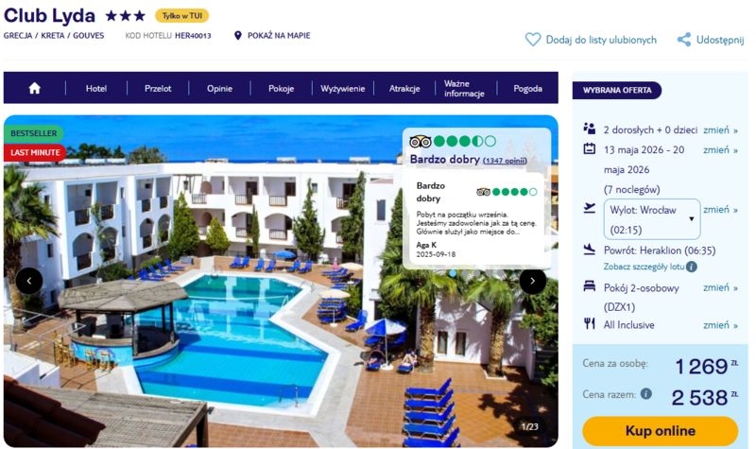This screenshot has width=756, height=449.
Task: Click info icon beside Cena razem
Action: pos(646,393)
